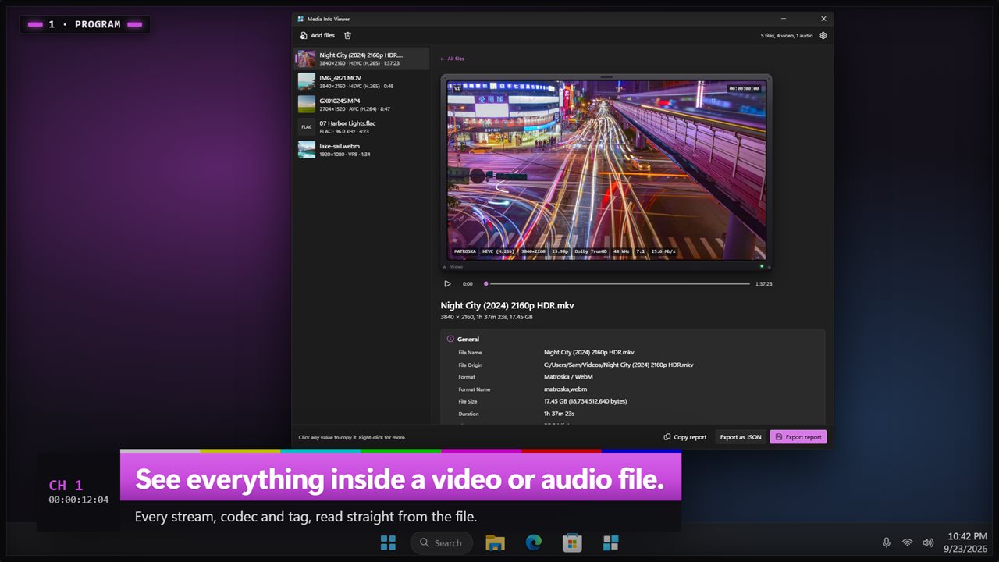Click the Media Info Viewer title bar icon
The image size is (999, 562).
pos(300,19)
